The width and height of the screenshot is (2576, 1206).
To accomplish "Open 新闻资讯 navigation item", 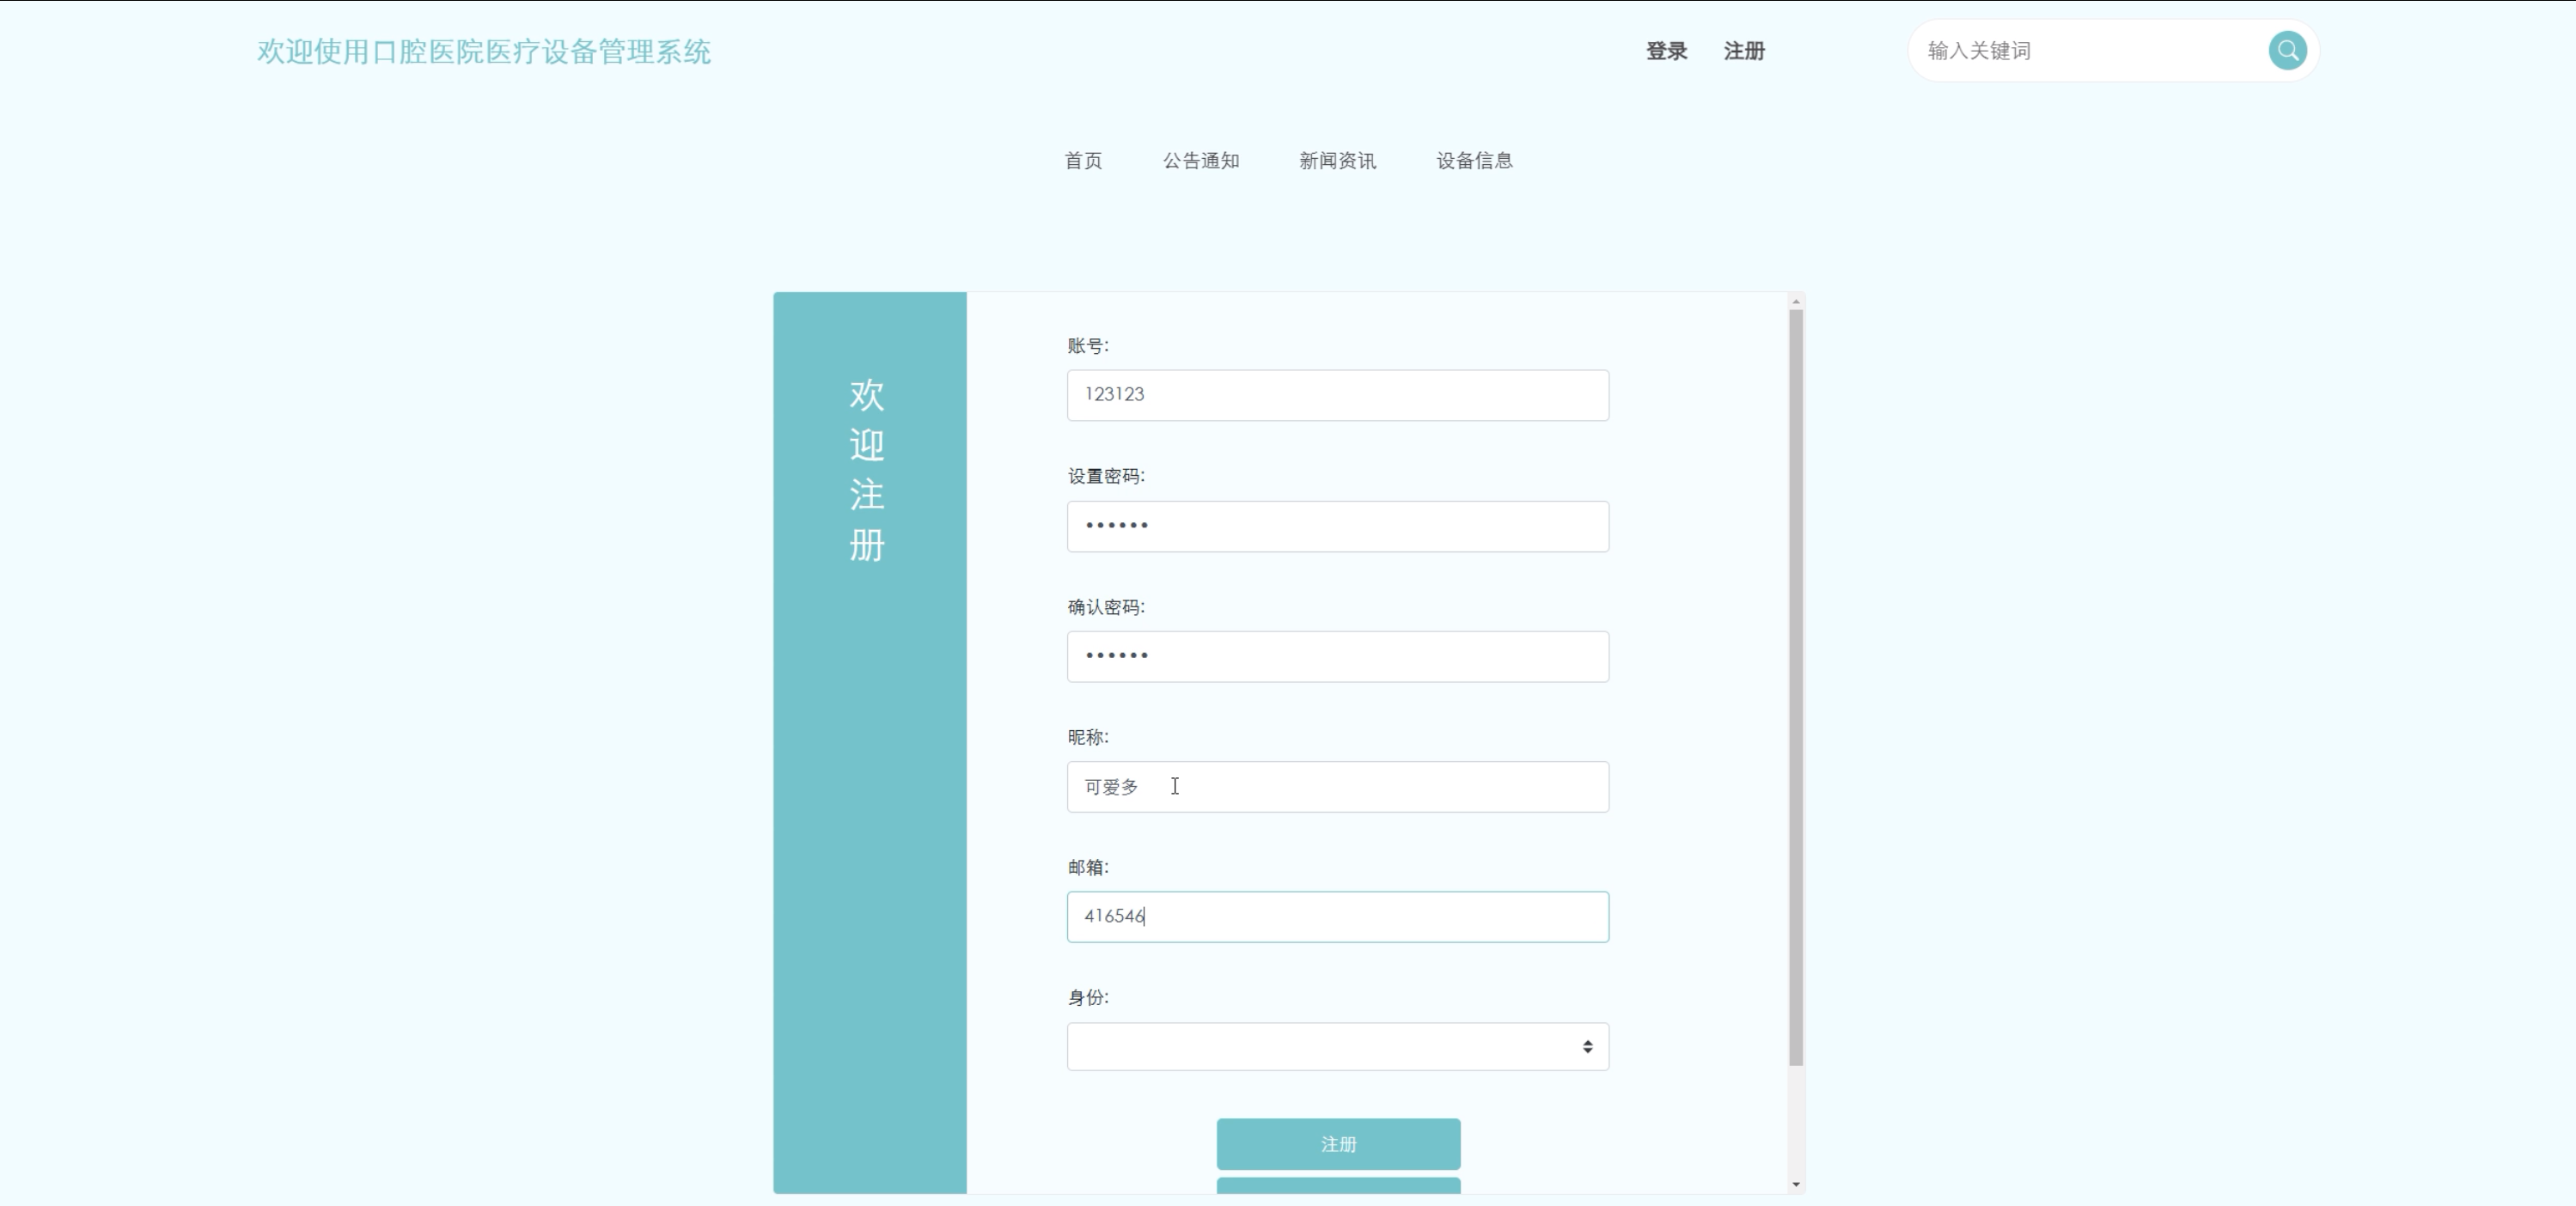I will [x=1338, y=161].
